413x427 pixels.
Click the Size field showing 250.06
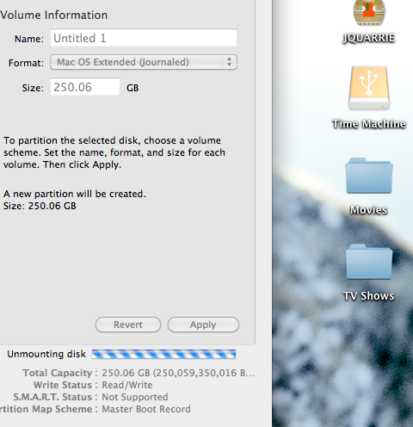pyautogui.click(x=85, y=87)
